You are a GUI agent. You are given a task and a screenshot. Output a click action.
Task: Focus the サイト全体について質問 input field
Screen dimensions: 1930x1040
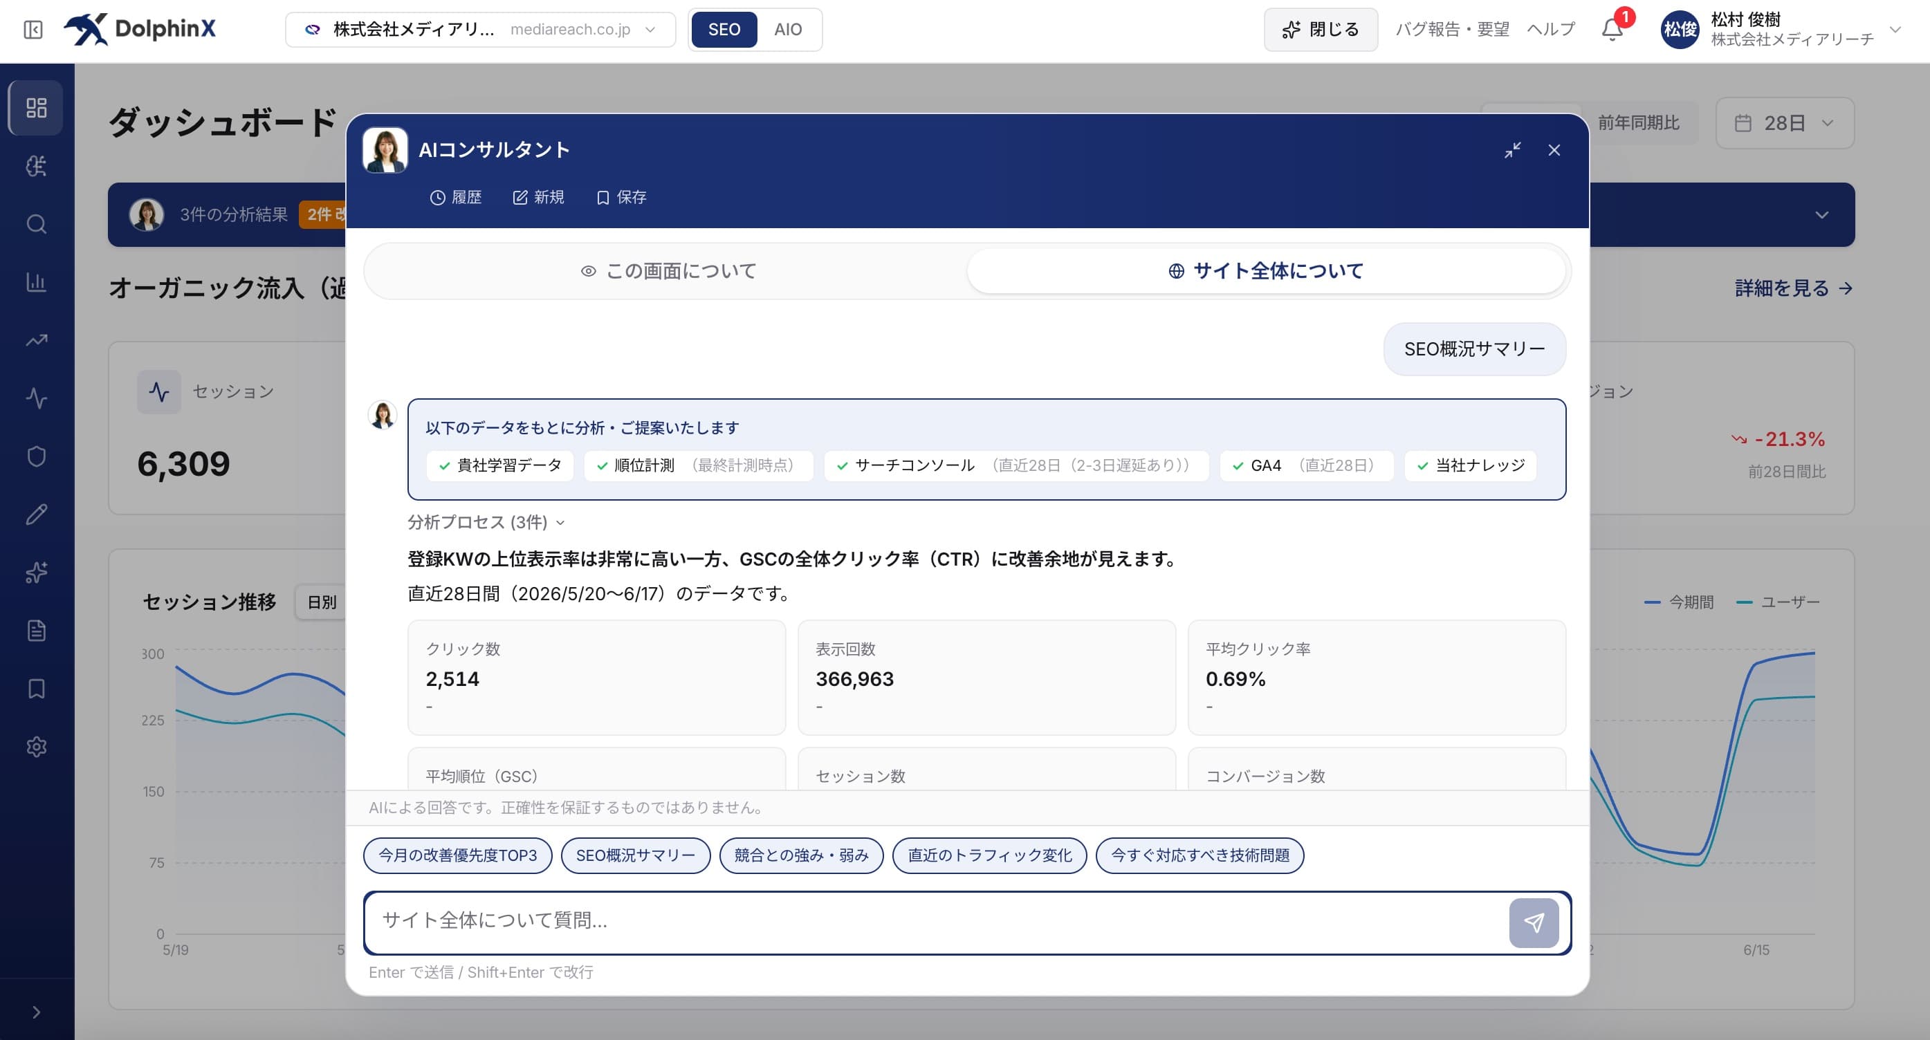[935, 922]
